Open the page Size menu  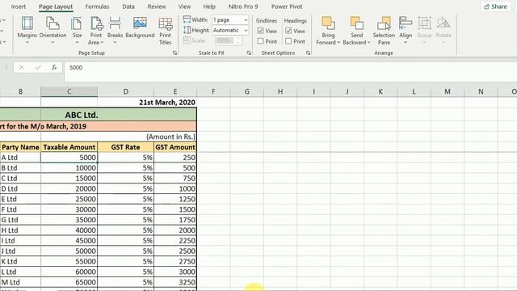[77, 31]
